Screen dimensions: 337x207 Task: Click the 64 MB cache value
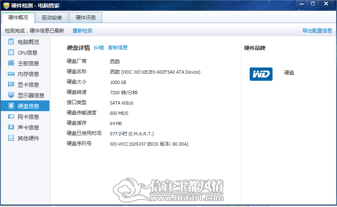tap(116, 123)
